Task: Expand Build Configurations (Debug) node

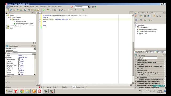Action: pyautogui.click(x=138, y=29)
